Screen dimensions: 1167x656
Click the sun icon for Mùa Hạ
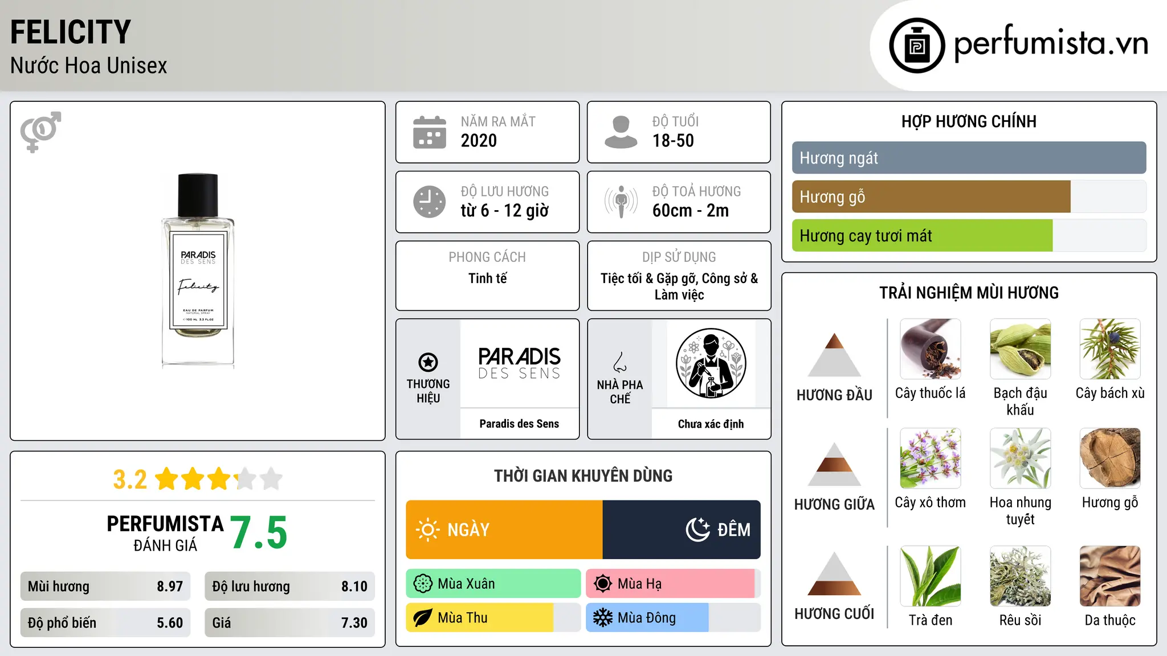603,584
